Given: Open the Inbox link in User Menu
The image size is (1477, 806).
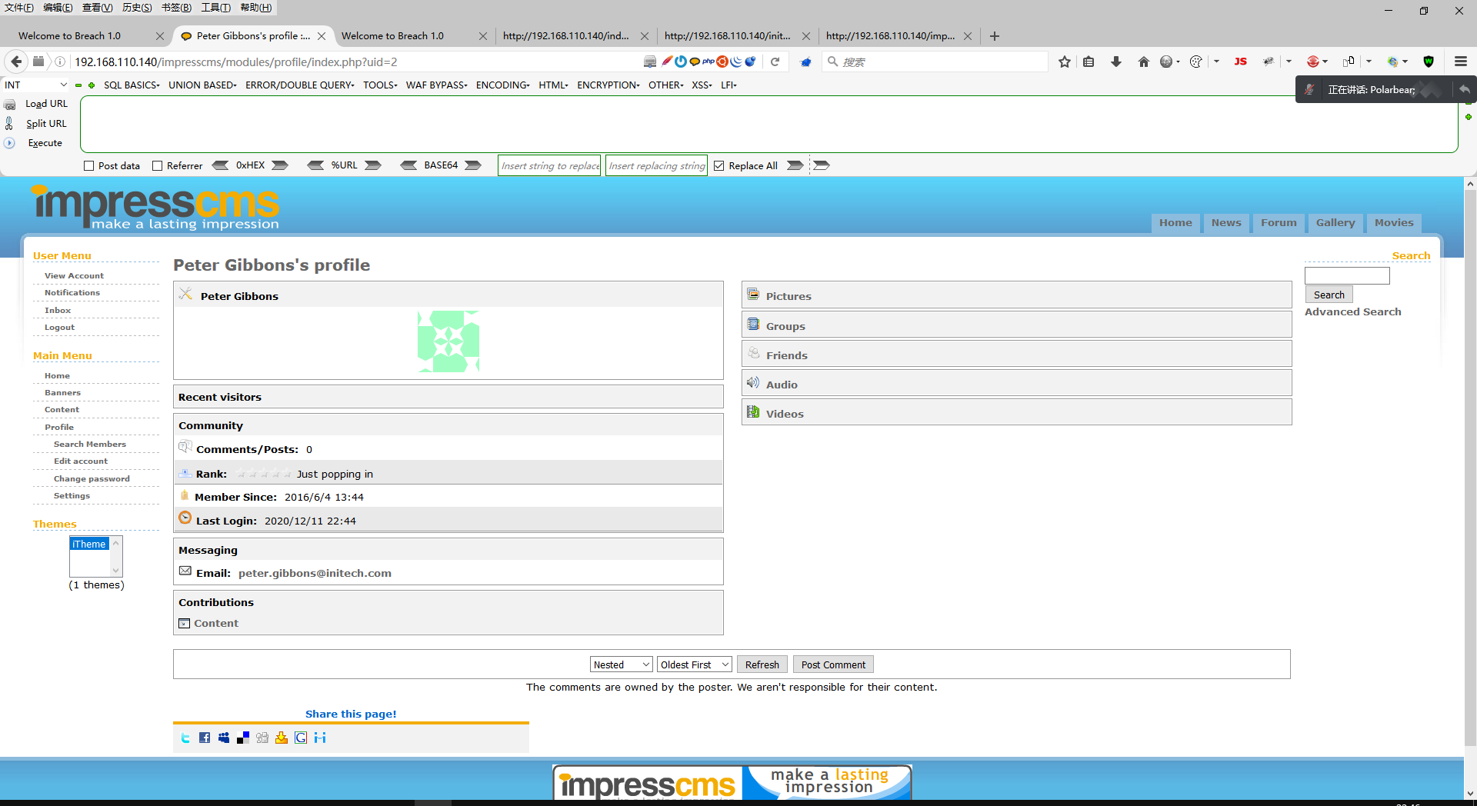Looking at the screenshot, I should pyautogui.click(x=58, y=311).
